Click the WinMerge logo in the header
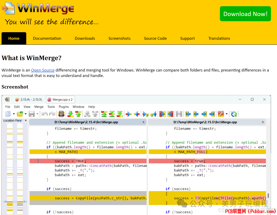 38,8
